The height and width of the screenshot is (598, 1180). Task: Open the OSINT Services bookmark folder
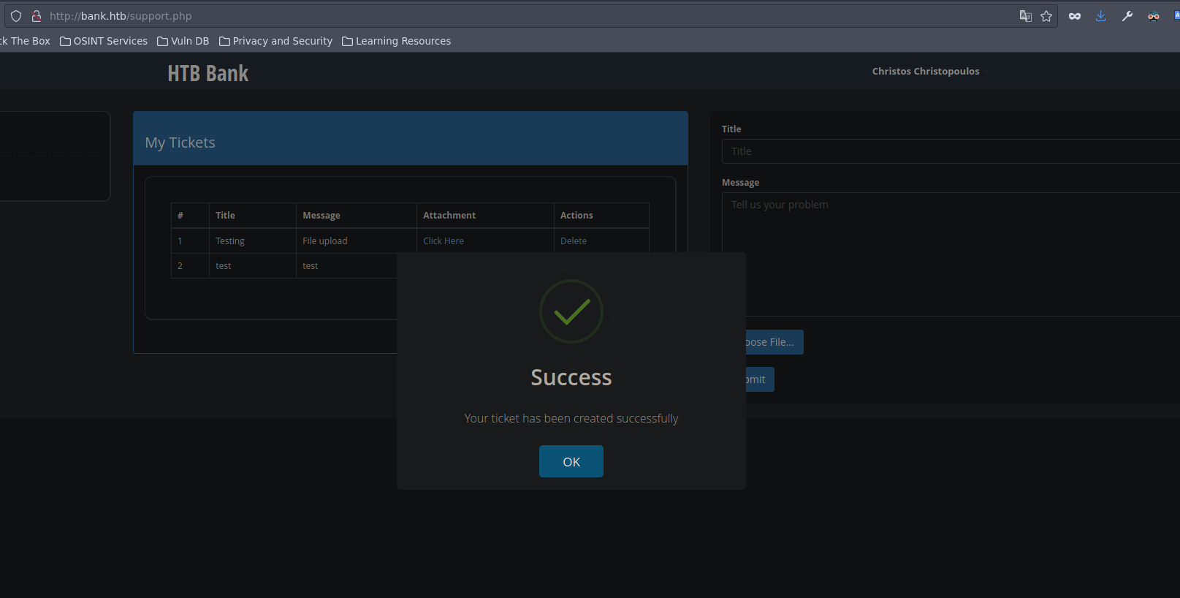tap(104, 41)
